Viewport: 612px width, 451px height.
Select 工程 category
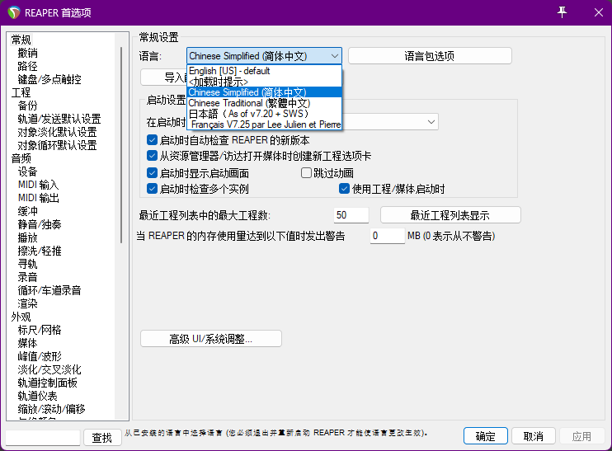pyautogui.click(x=21, y=92)
